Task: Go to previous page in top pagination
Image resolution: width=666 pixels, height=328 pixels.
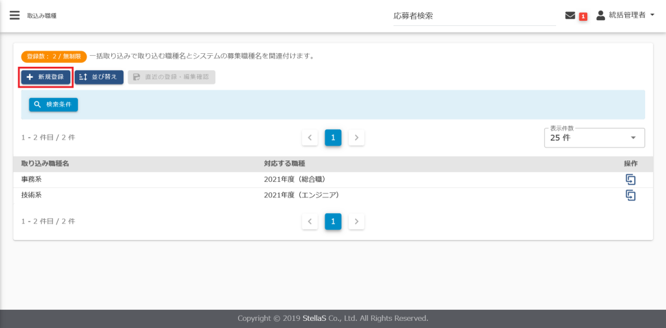Action: (x=310, y=138)
